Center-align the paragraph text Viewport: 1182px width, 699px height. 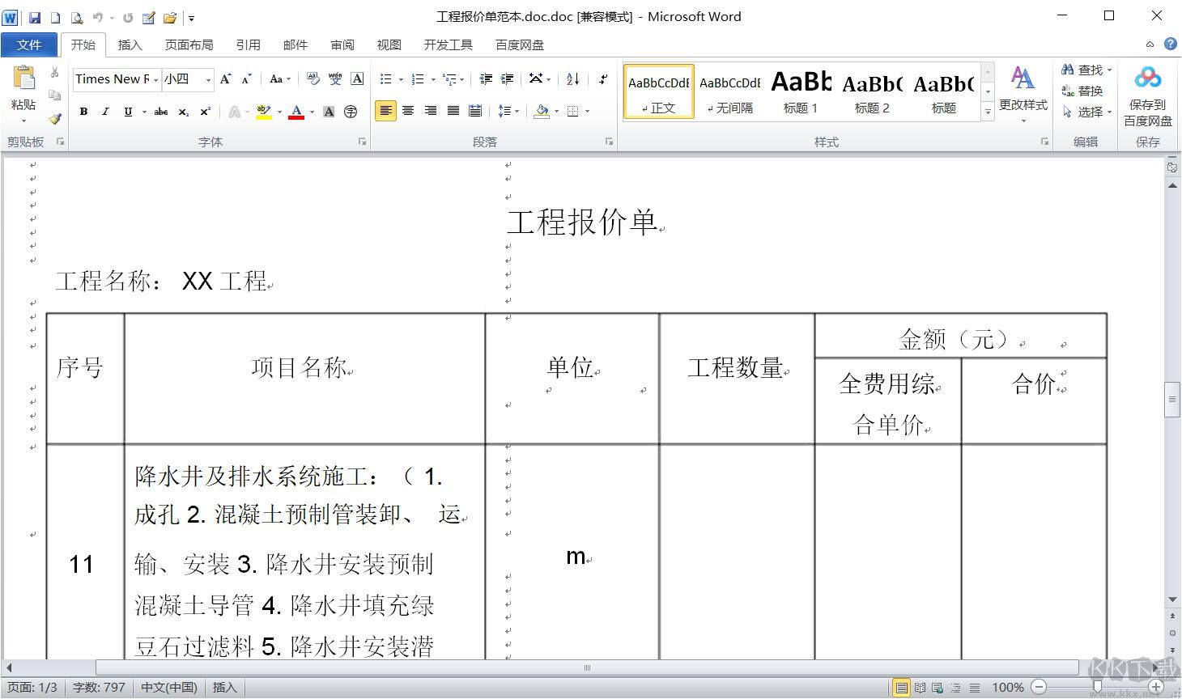(408, 111)
